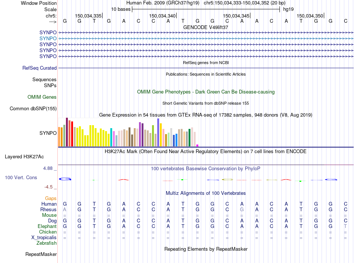Click the Zebrafish species row label
Image resolution: width=354 pixels, height=263 pixels.
(47, 243)
